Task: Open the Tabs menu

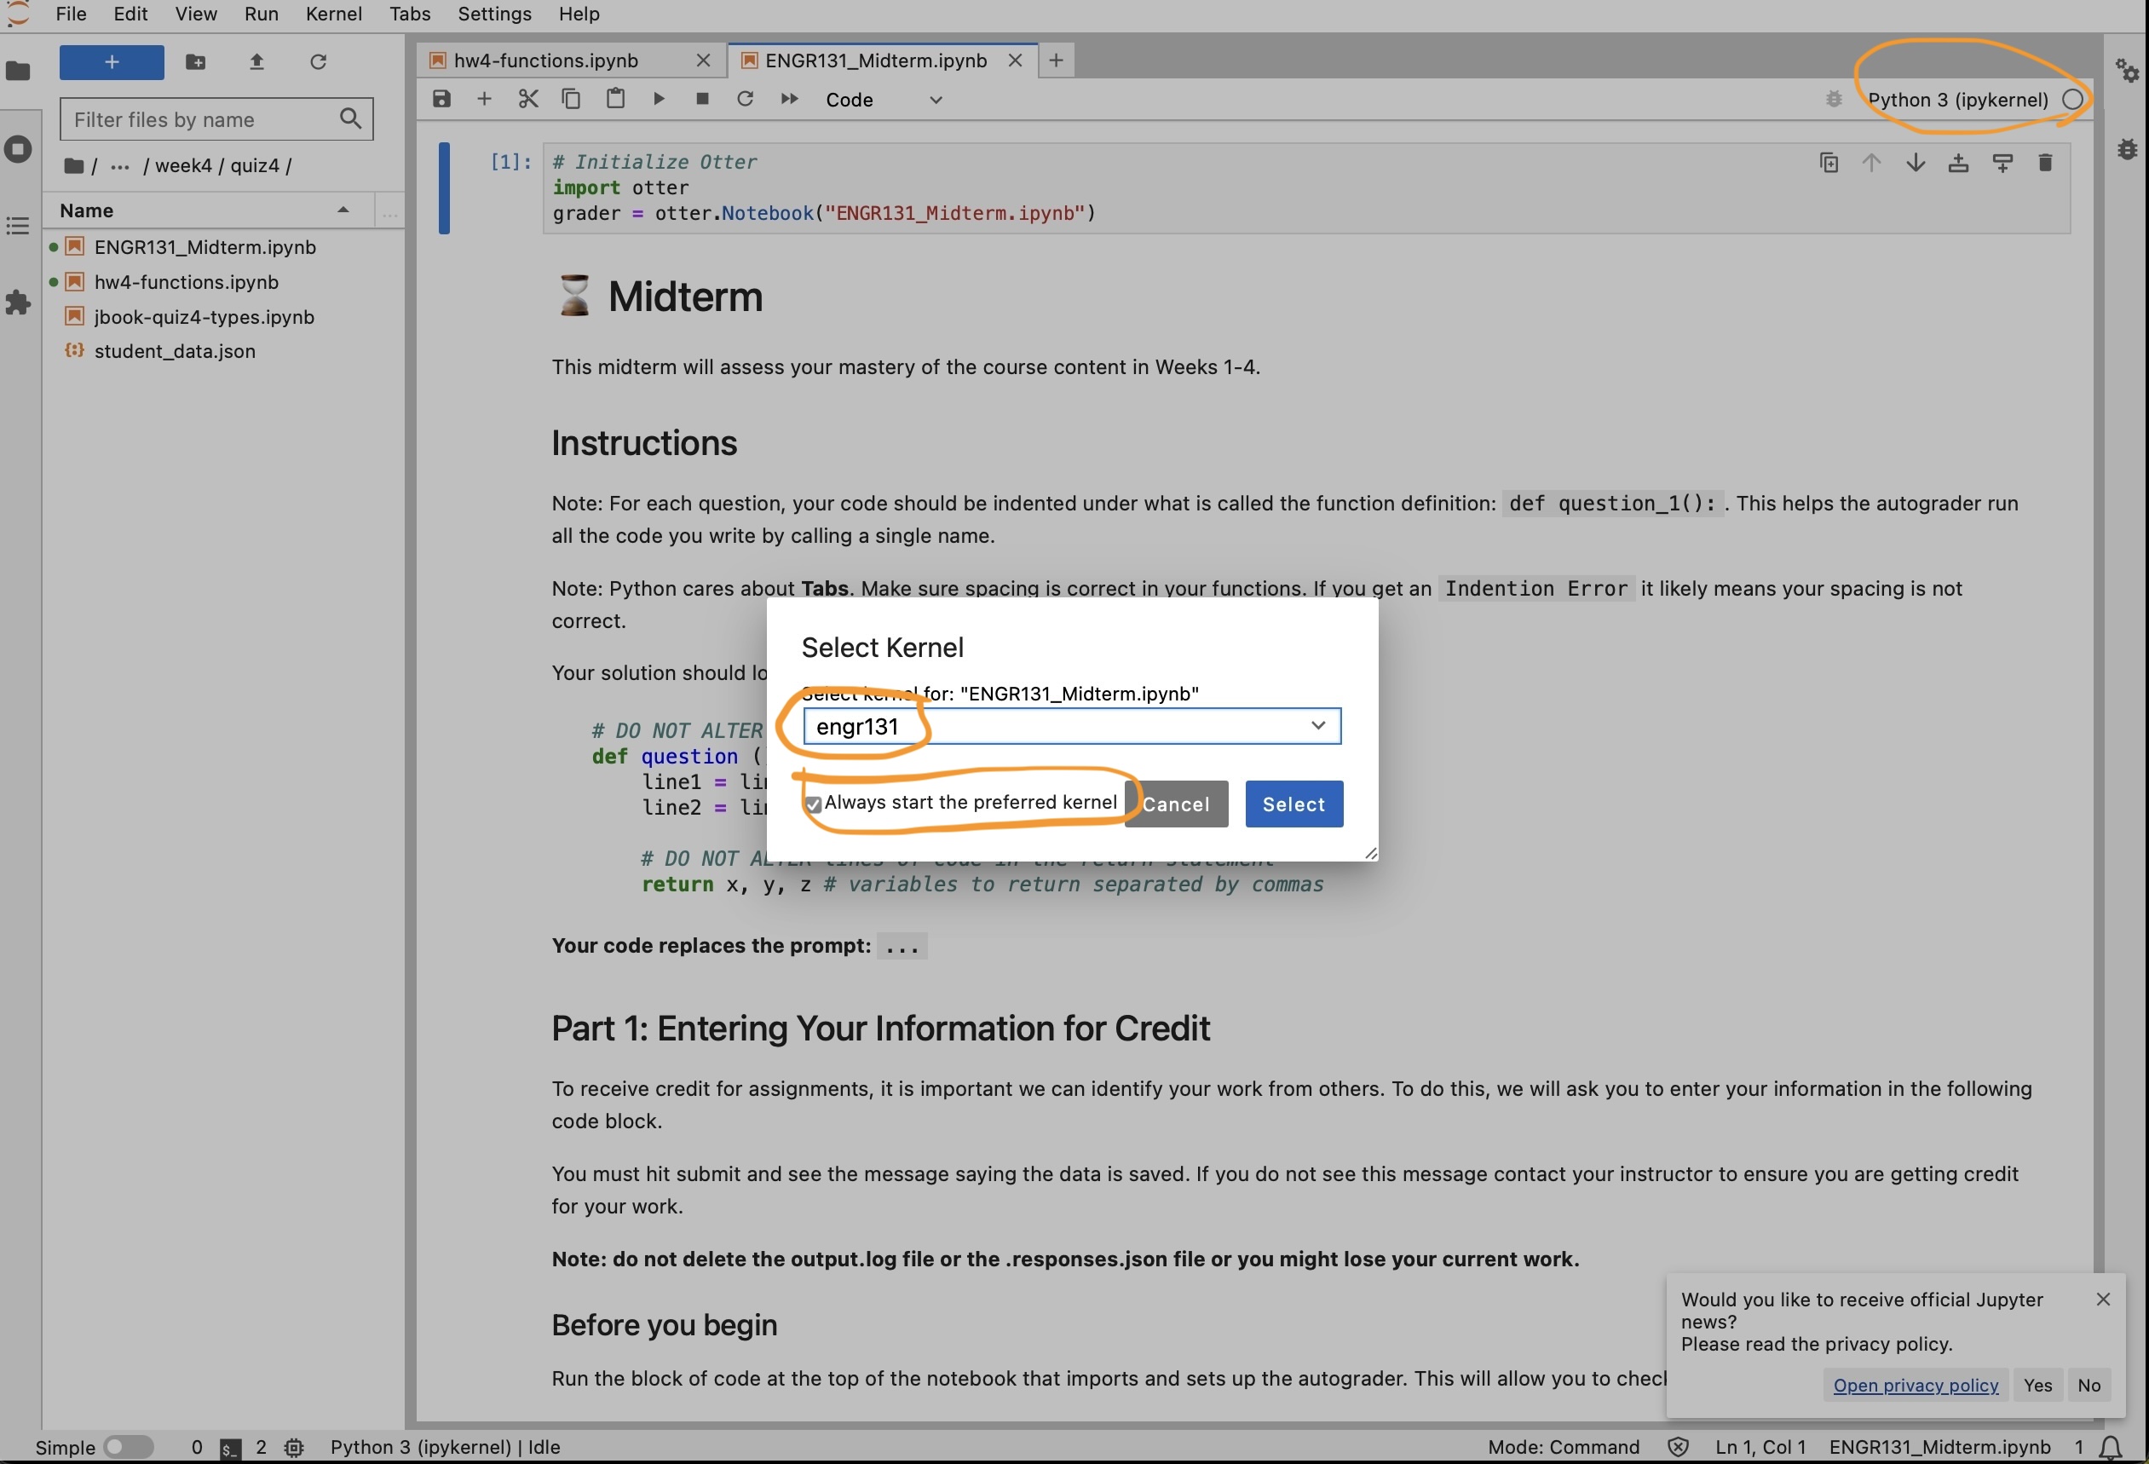Action: (410, 14)
